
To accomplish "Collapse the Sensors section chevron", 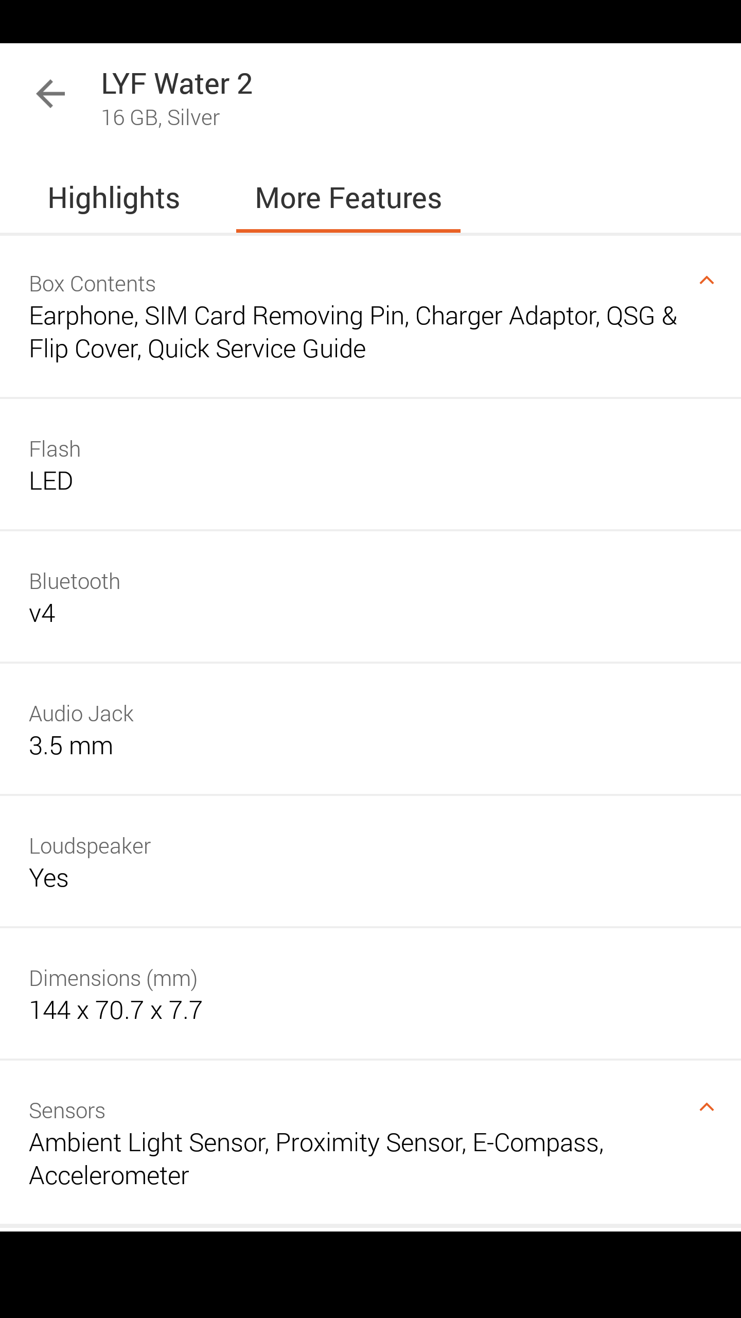I will 707,1107.
